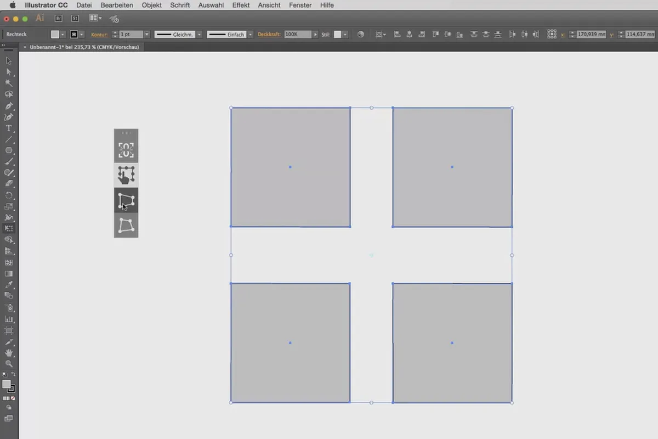The width and height of the screenshot is (658, 439).
Task: Click the Deckkraft transparency panel link
Action: click(269, 34)
